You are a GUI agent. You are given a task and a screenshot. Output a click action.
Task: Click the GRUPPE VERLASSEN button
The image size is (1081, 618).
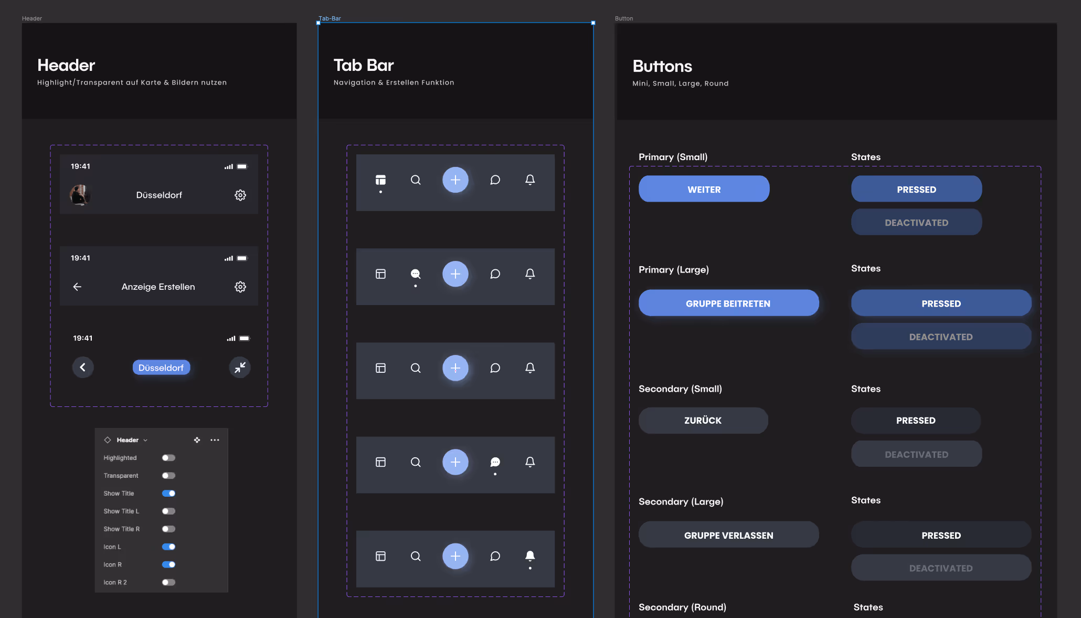pyautogui.click(x=728, y=535)
